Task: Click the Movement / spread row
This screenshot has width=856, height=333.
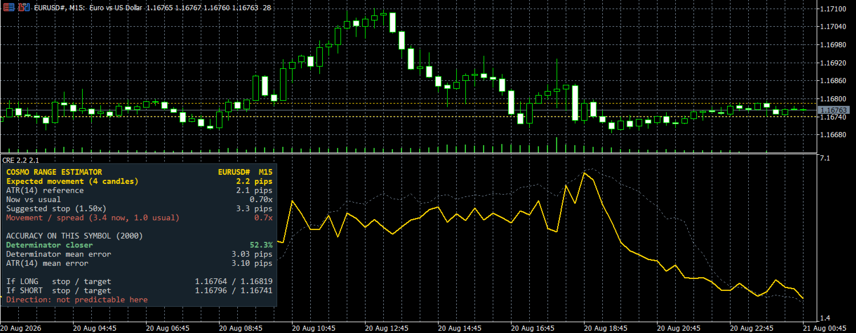Action: [x=139, y=217]
